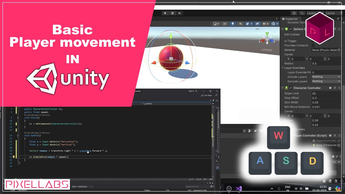Open Character Controller help icon

tap(330, 88)
